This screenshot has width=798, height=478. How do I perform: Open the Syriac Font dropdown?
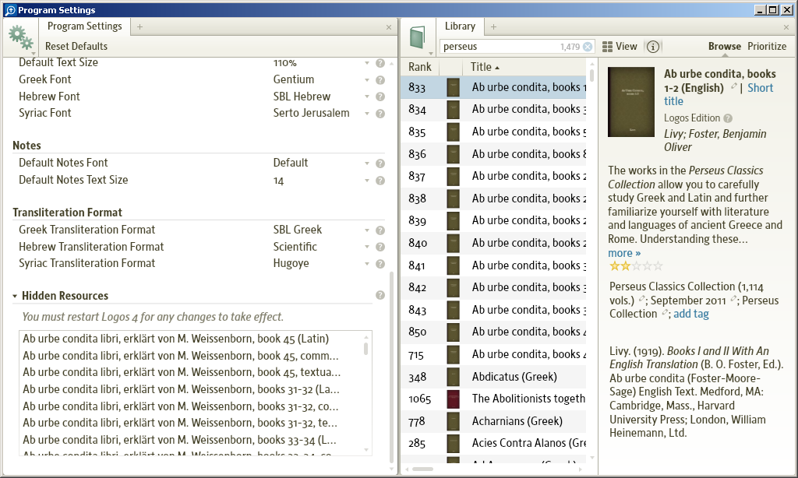tap(367, 114)
